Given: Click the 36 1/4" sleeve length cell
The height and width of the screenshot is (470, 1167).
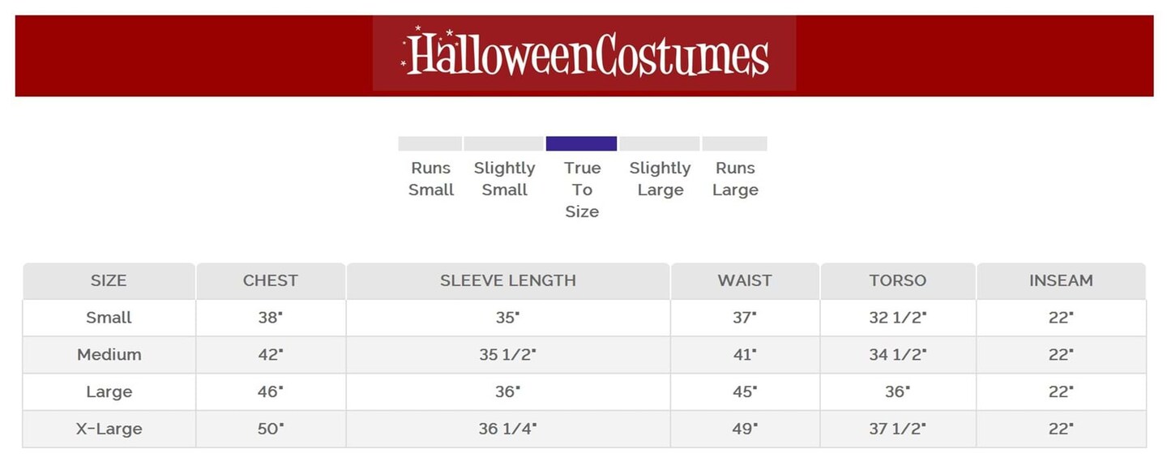Looking at the screenshot, I should [508, 429].
